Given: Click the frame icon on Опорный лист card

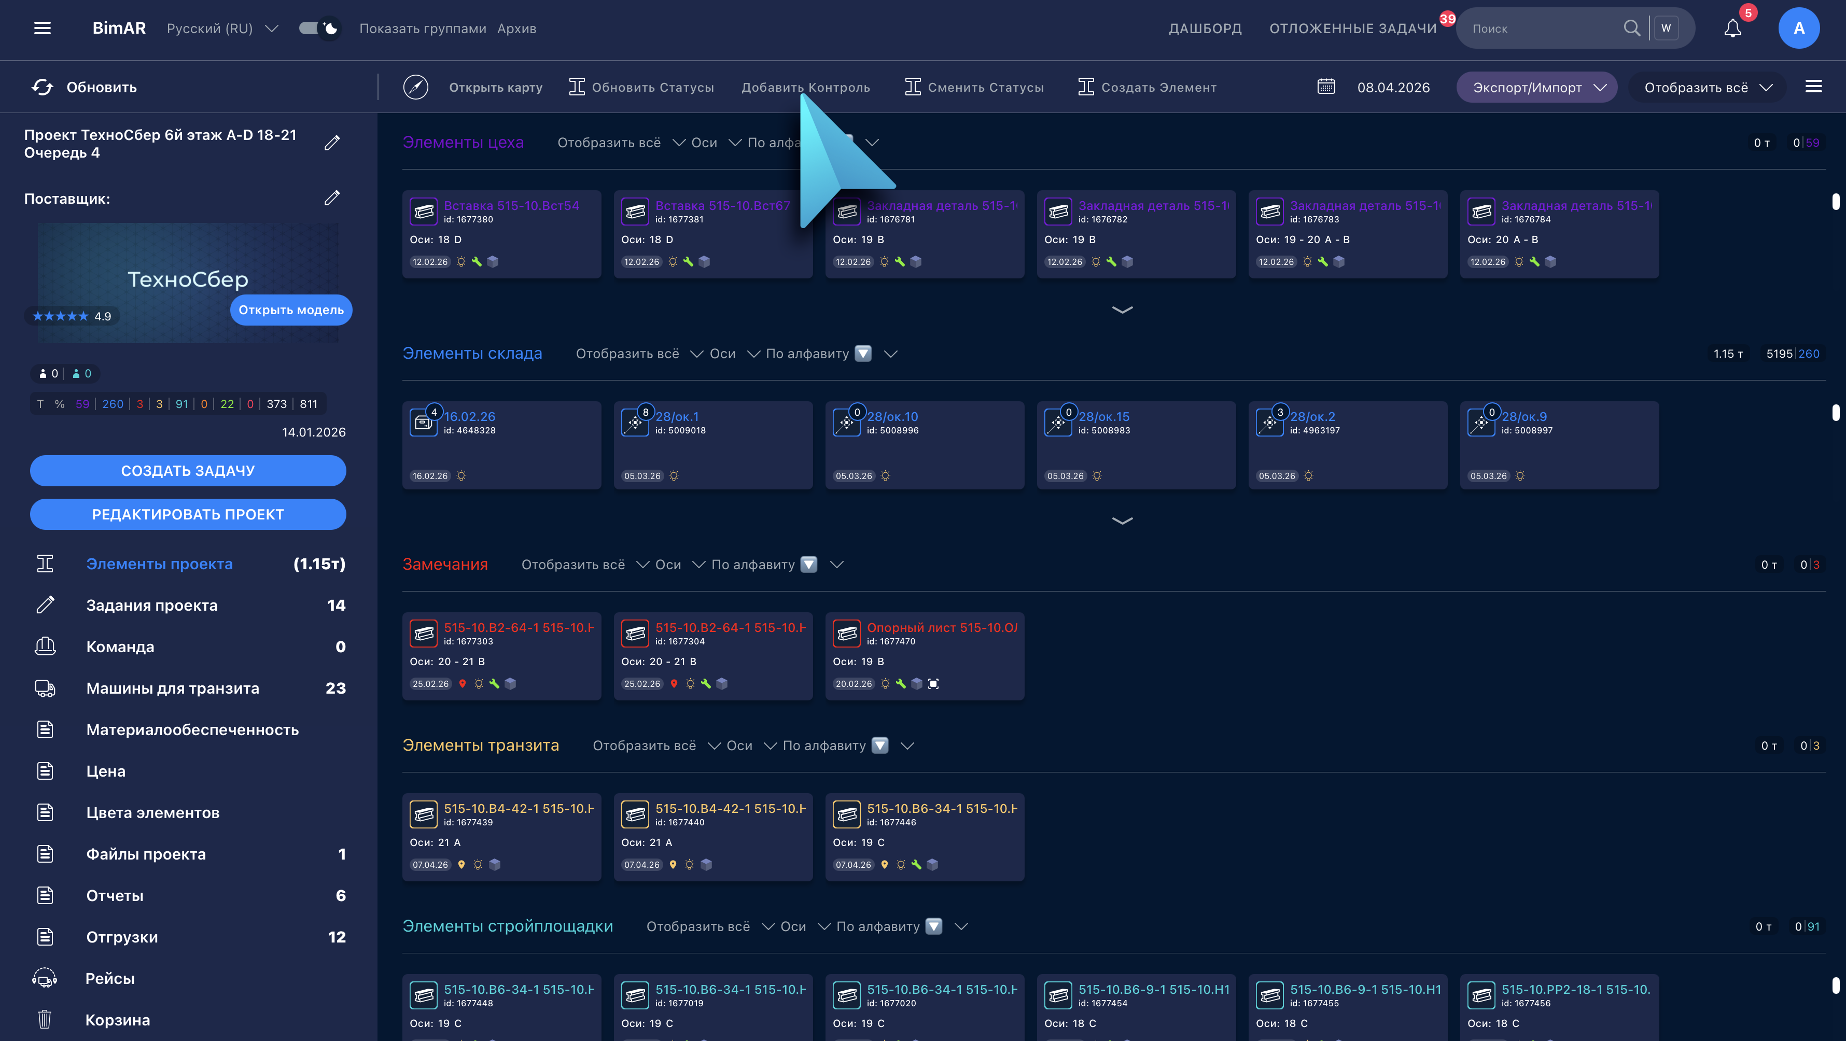Looking at the screenshot, I should pyautogui.click(x=933, y=683).
